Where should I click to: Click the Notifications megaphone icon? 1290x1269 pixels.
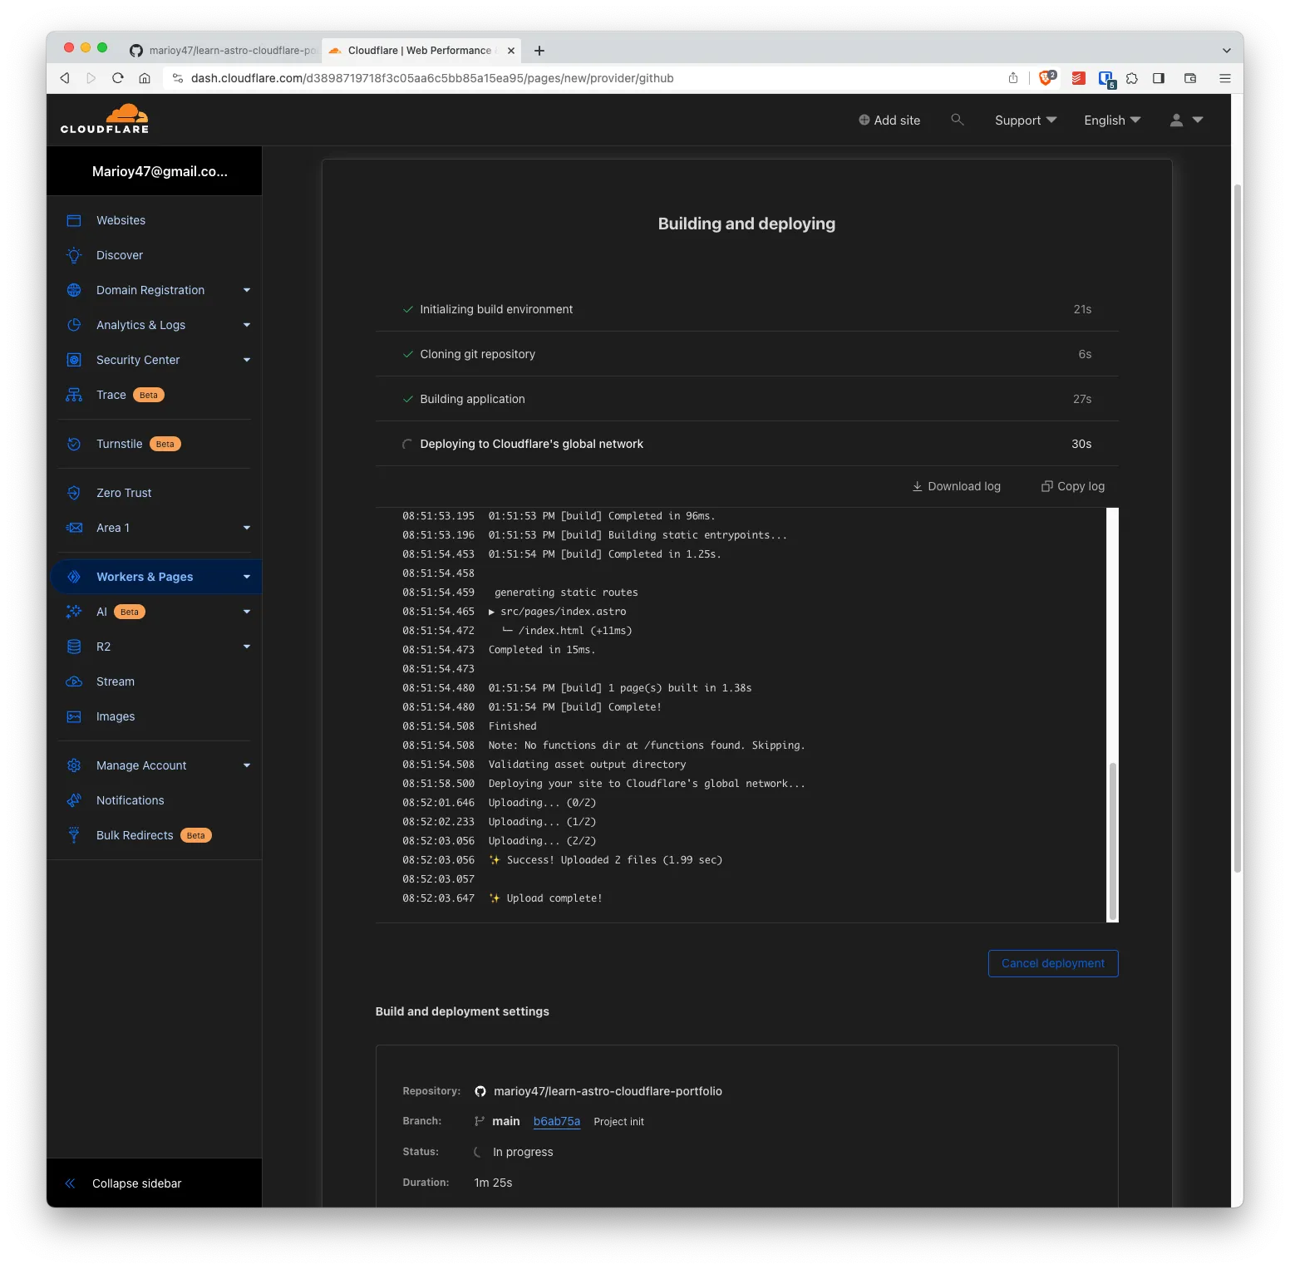[74, 800]
